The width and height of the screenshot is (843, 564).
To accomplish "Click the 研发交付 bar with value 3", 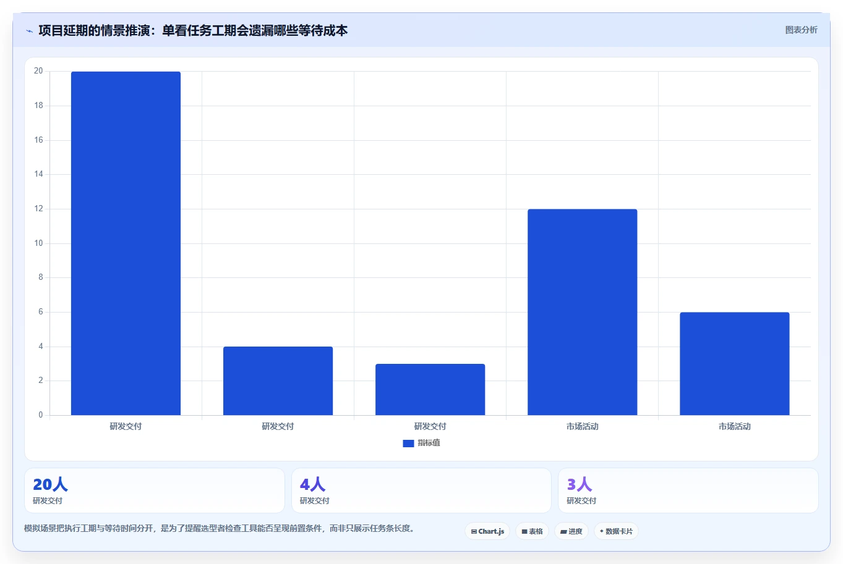I will [x=430, y=390].
